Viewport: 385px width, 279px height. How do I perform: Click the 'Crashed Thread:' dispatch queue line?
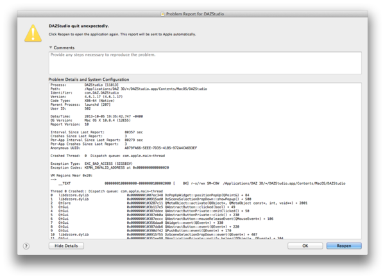108,156
